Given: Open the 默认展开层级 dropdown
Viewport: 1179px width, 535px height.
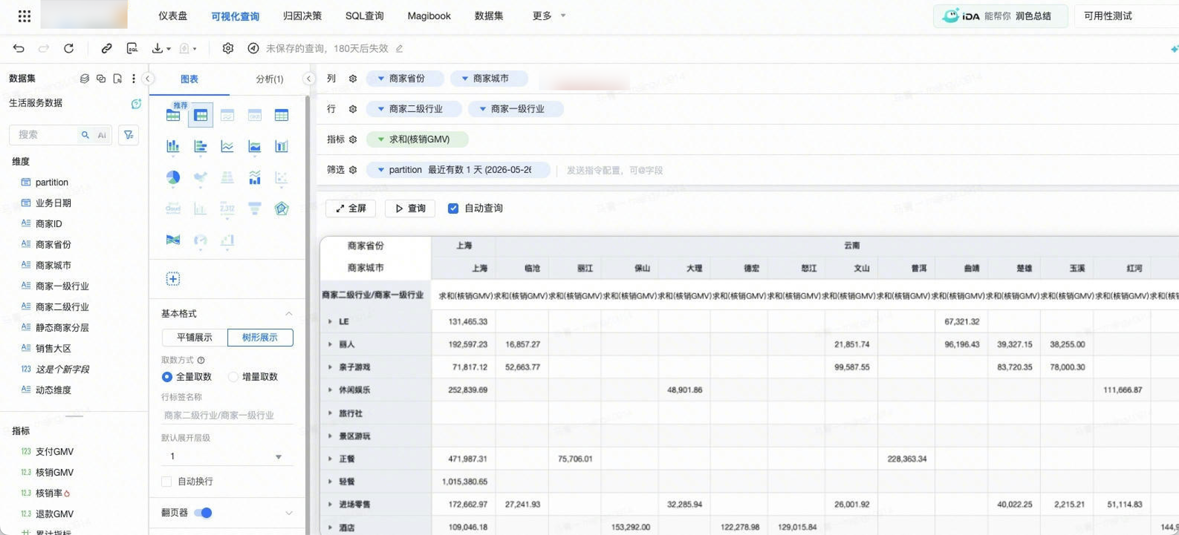Looking at the screenshot, I should [x=227, y=457].
